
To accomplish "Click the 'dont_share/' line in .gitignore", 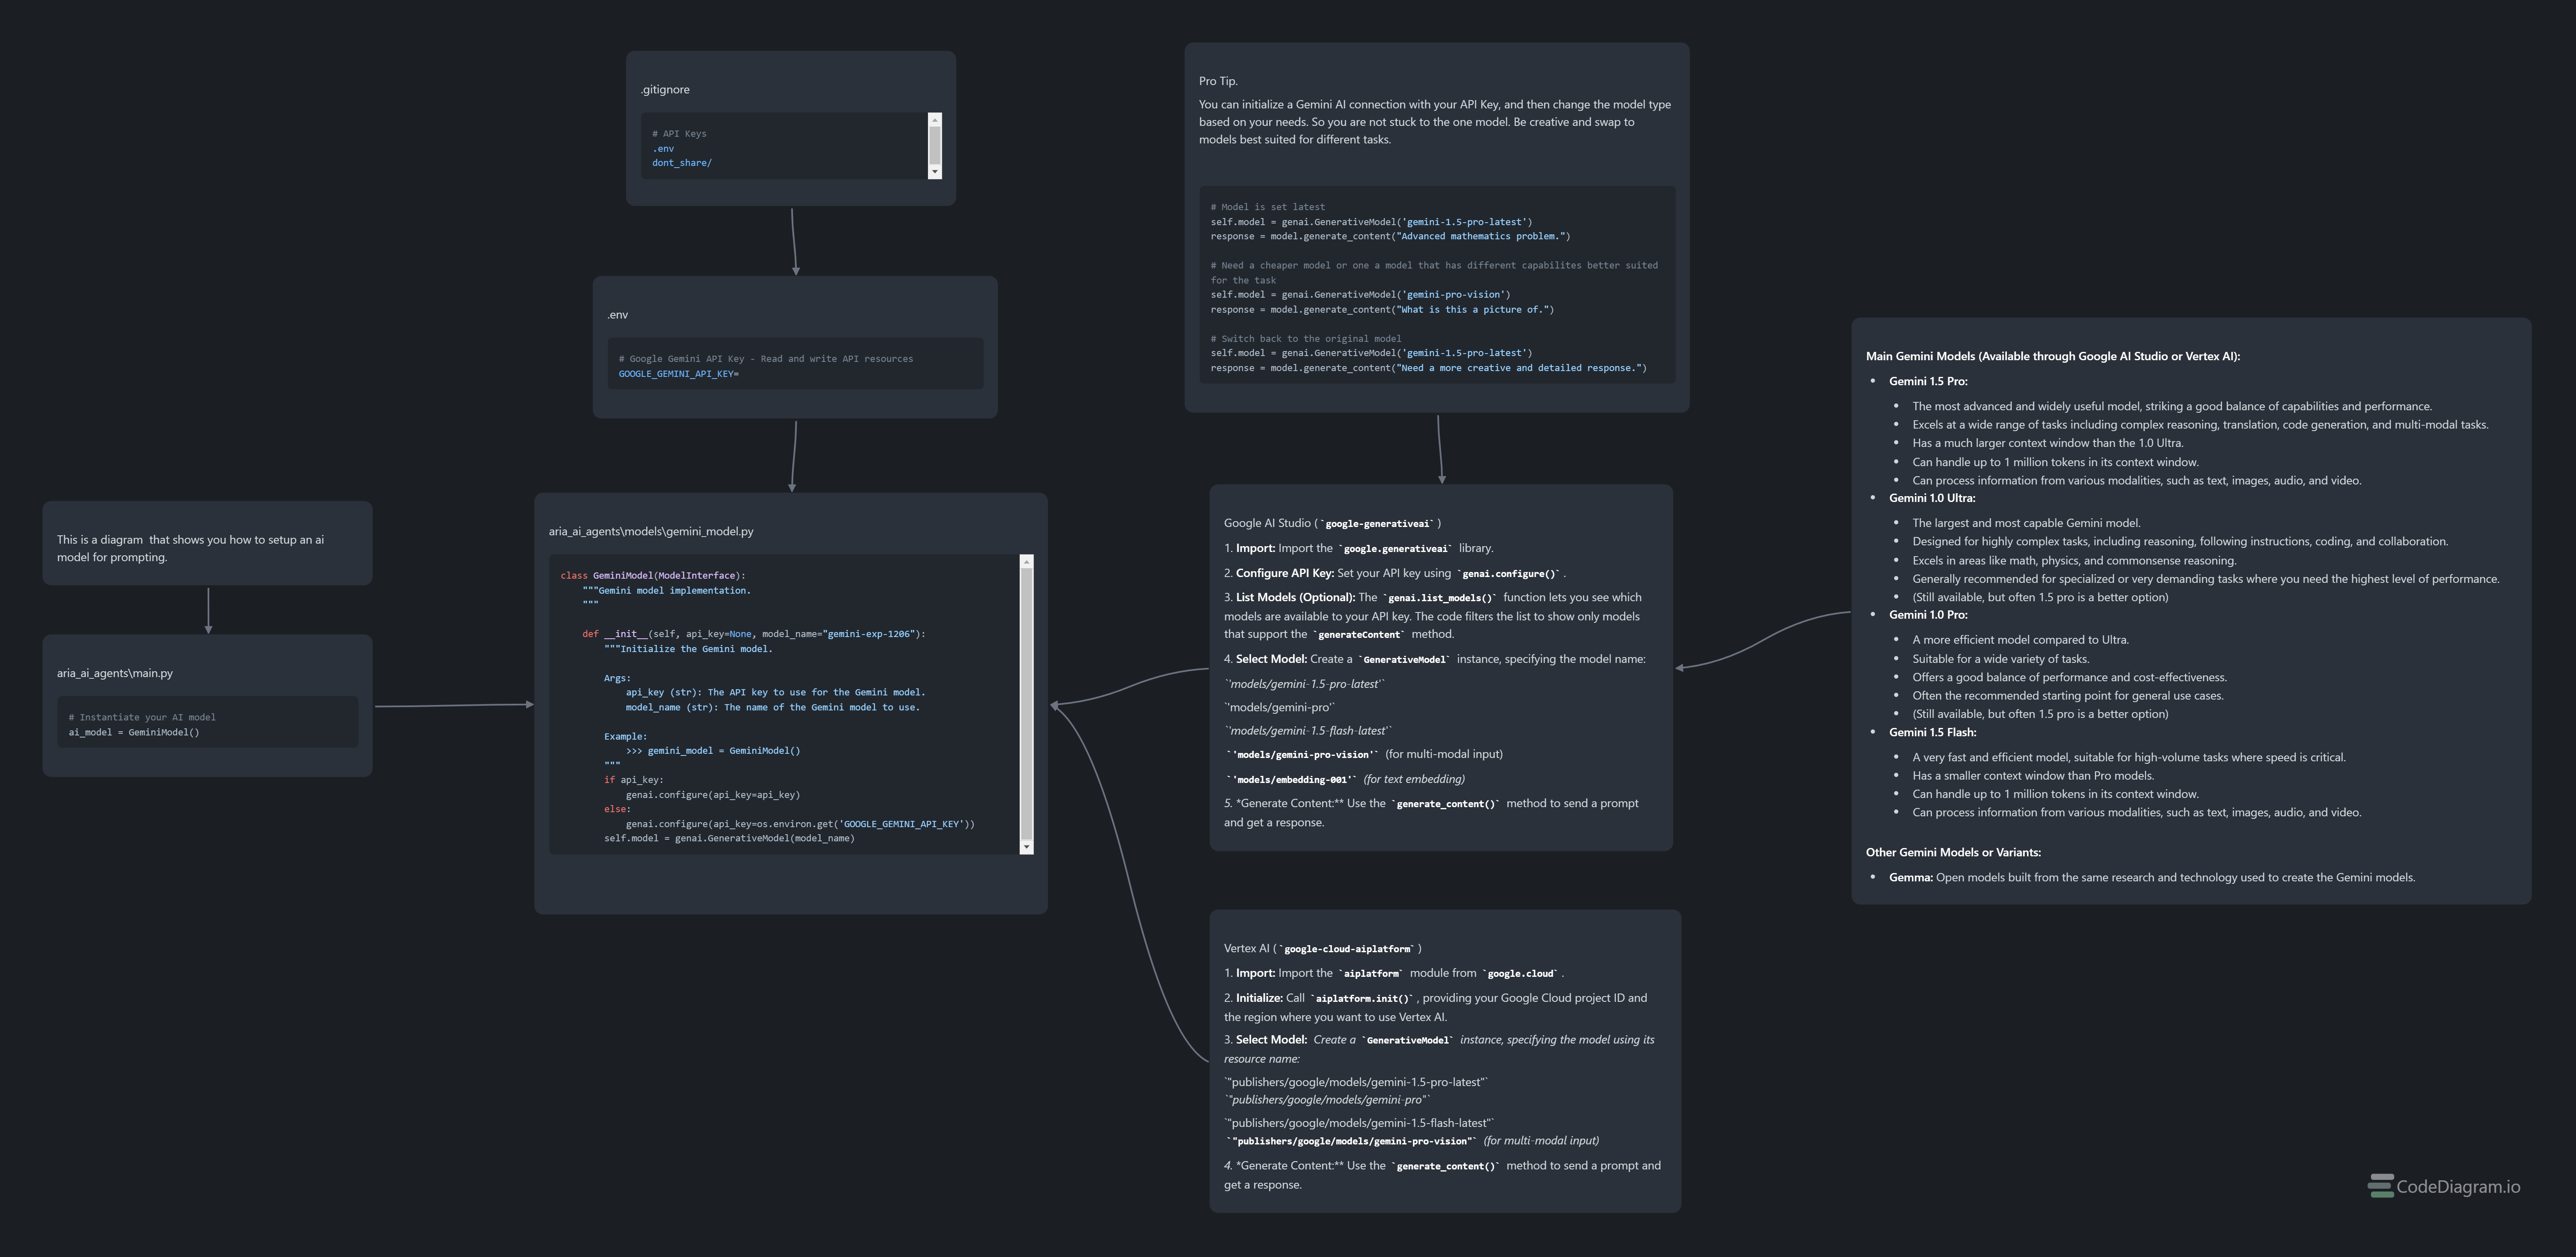I will 682,163.
